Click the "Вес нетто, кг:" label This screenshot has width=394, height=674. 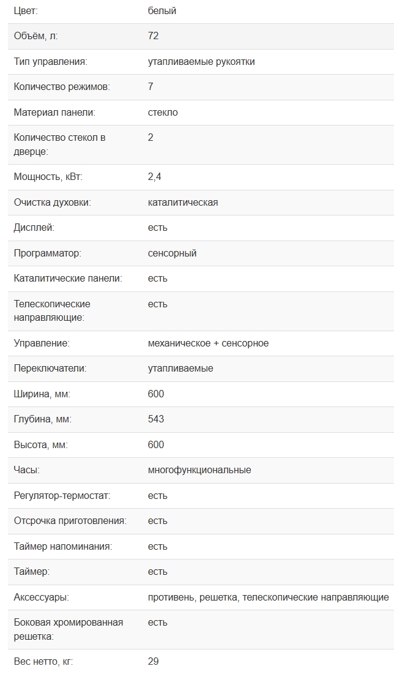pos(43,662)
